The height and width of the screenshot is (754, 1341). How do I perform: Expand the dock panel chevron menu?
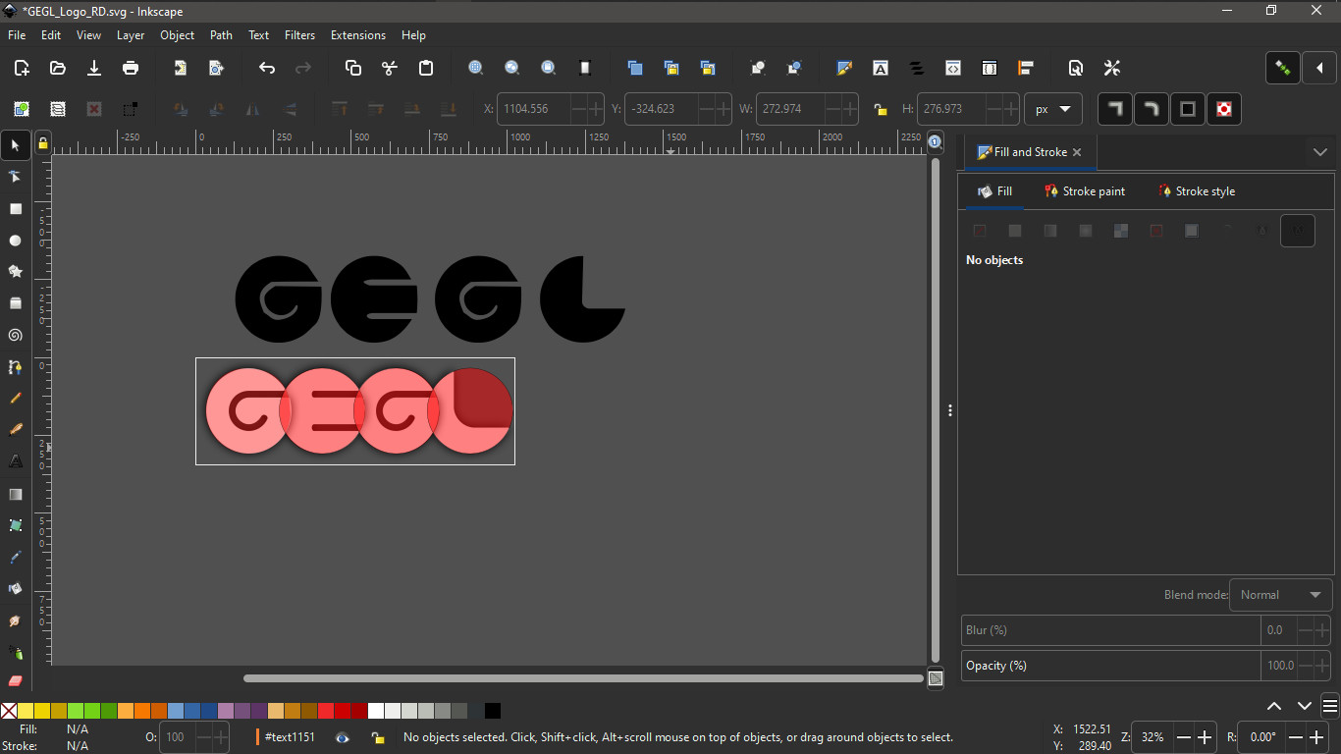click(1320, 152)
